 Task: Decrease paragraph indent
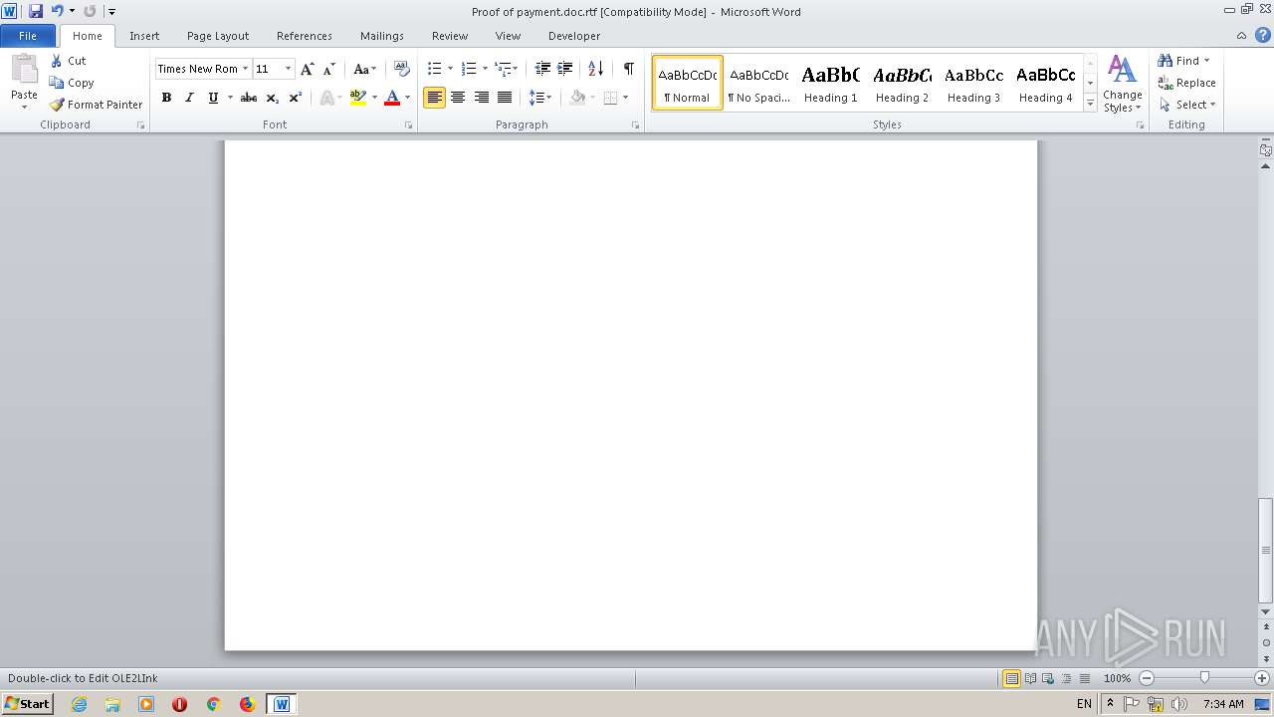click(542, 69)
